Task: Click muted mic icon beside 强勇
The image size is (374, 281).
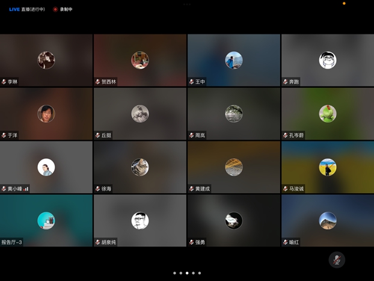Action: click(x=192, y=242)
